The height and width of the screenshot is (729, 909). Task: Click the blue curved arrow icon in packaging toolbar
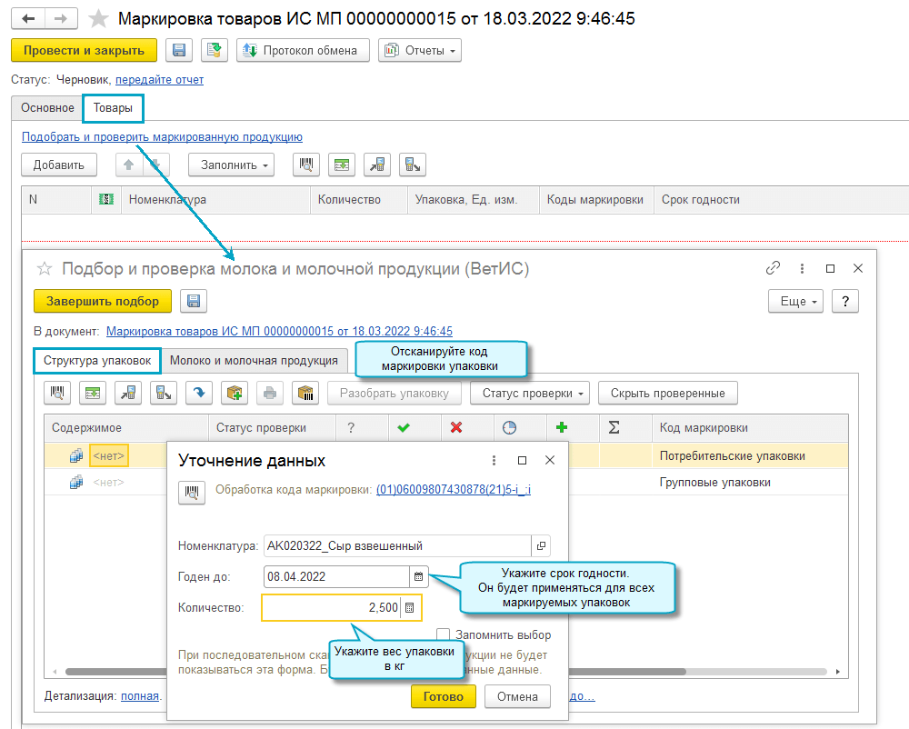[199, 394]
